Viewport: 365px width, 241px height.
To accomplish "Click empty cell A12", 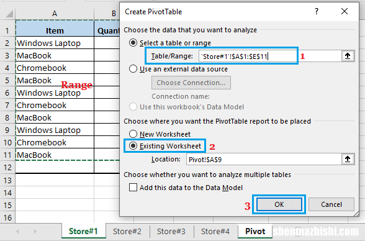I will 55,167.
